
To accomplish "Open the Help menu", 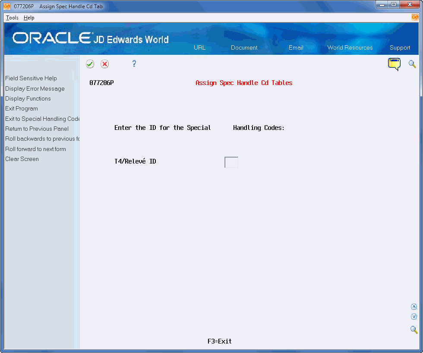I will pos(29,18).
